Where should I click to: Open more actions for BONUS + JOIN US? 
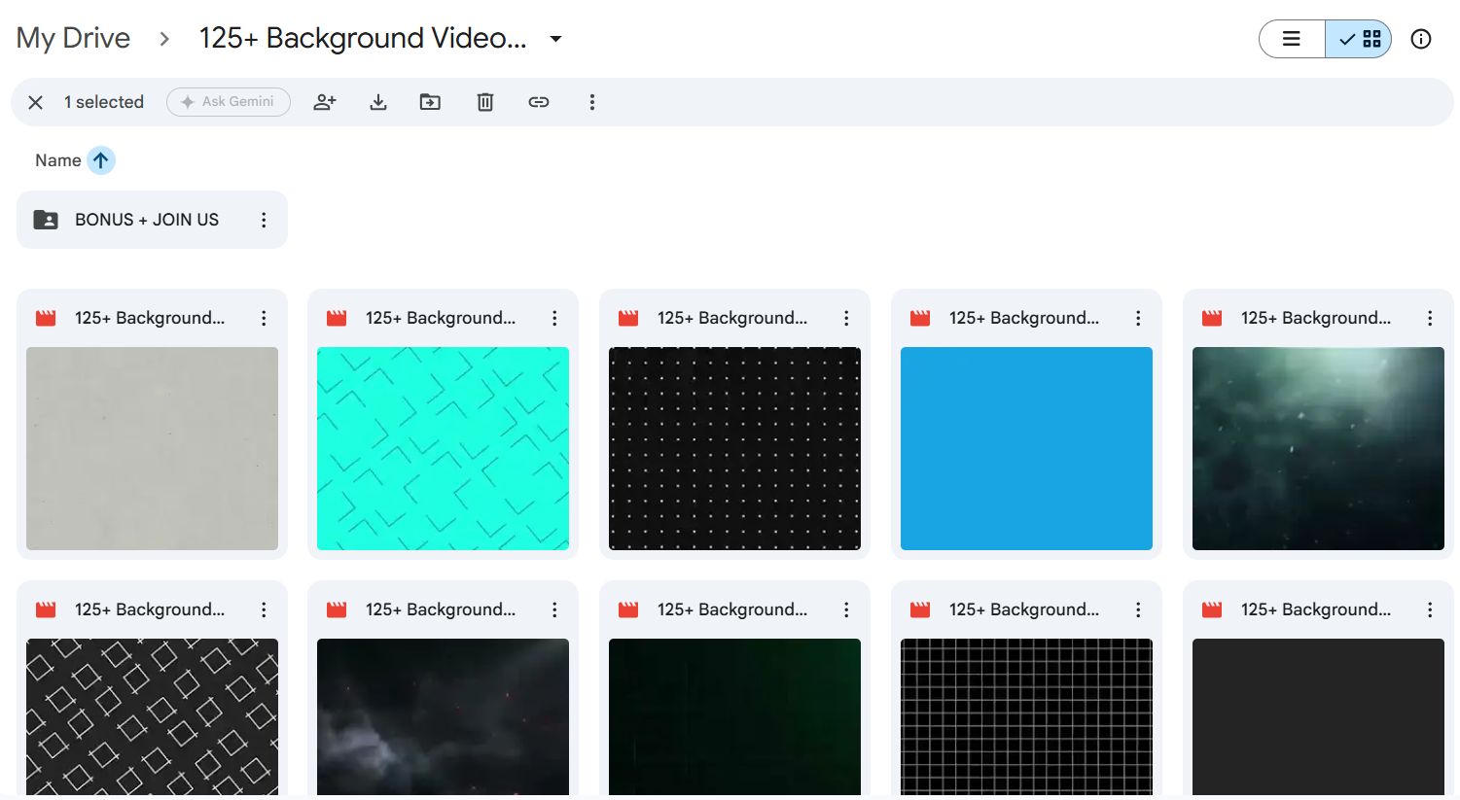click(264, 220)
